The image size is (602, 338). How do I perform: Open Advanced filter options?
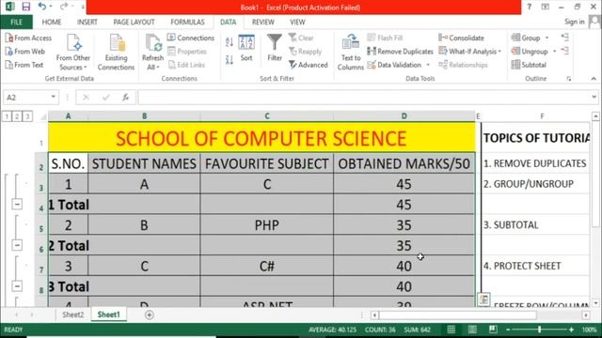(x=309, y=65)
